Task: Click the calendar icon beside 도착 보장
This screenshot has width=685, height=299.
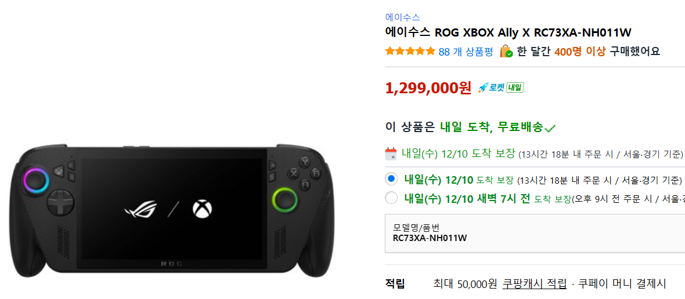Action: pos(391,154)
